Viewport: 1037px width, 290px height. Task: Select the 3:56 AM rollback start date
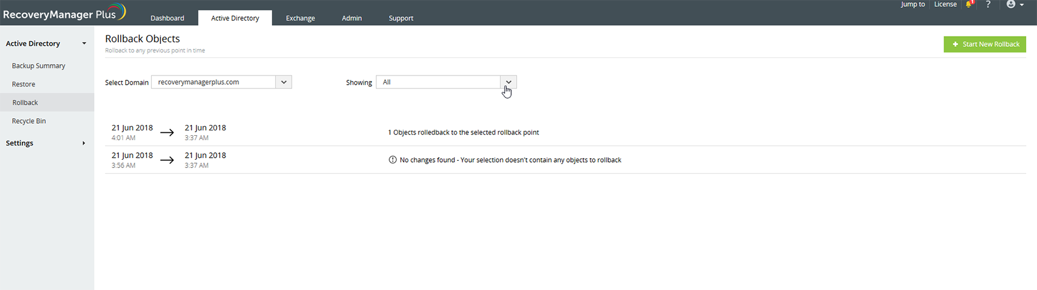[x=132, y=160]
